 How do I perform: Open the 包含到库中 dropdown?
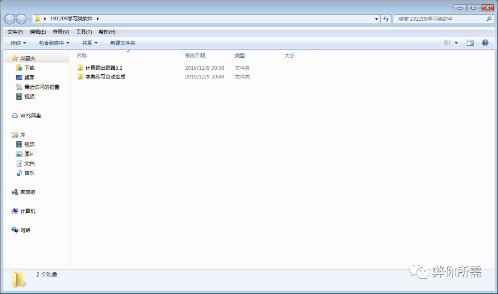[x=54, y=43]
